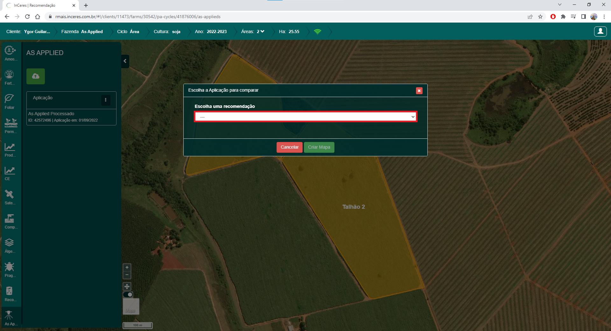
Task: Click the Criar Mapa button
Action: (319, 147)
